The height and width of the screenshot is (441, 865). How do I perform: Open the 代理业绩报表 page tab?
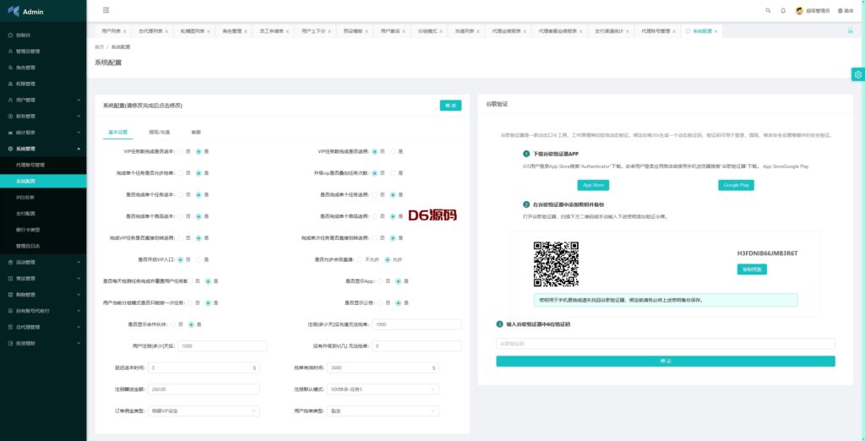pyautogui.click(x=507, y=31)
